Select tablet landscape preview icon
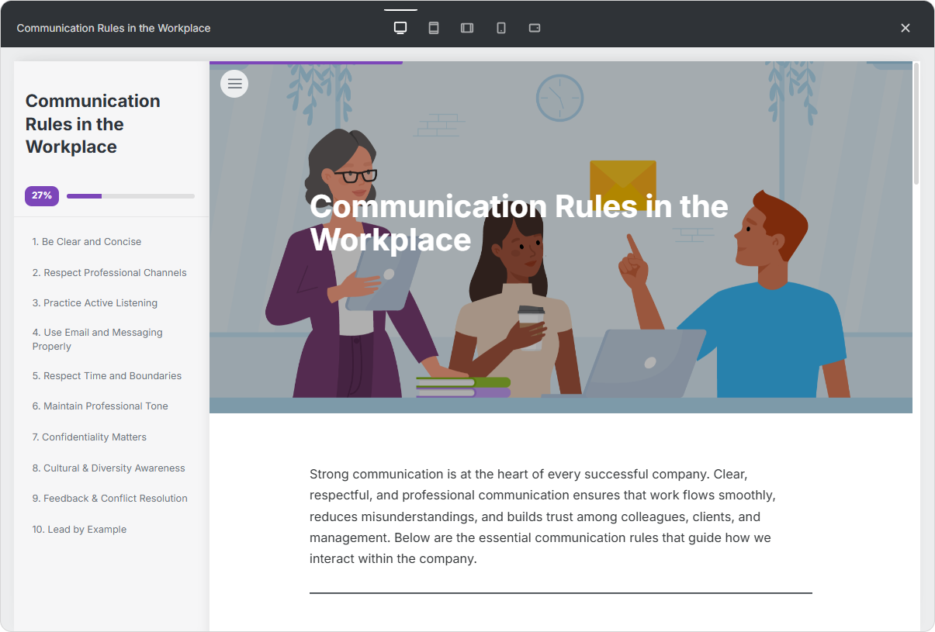 tap(467, 28)
